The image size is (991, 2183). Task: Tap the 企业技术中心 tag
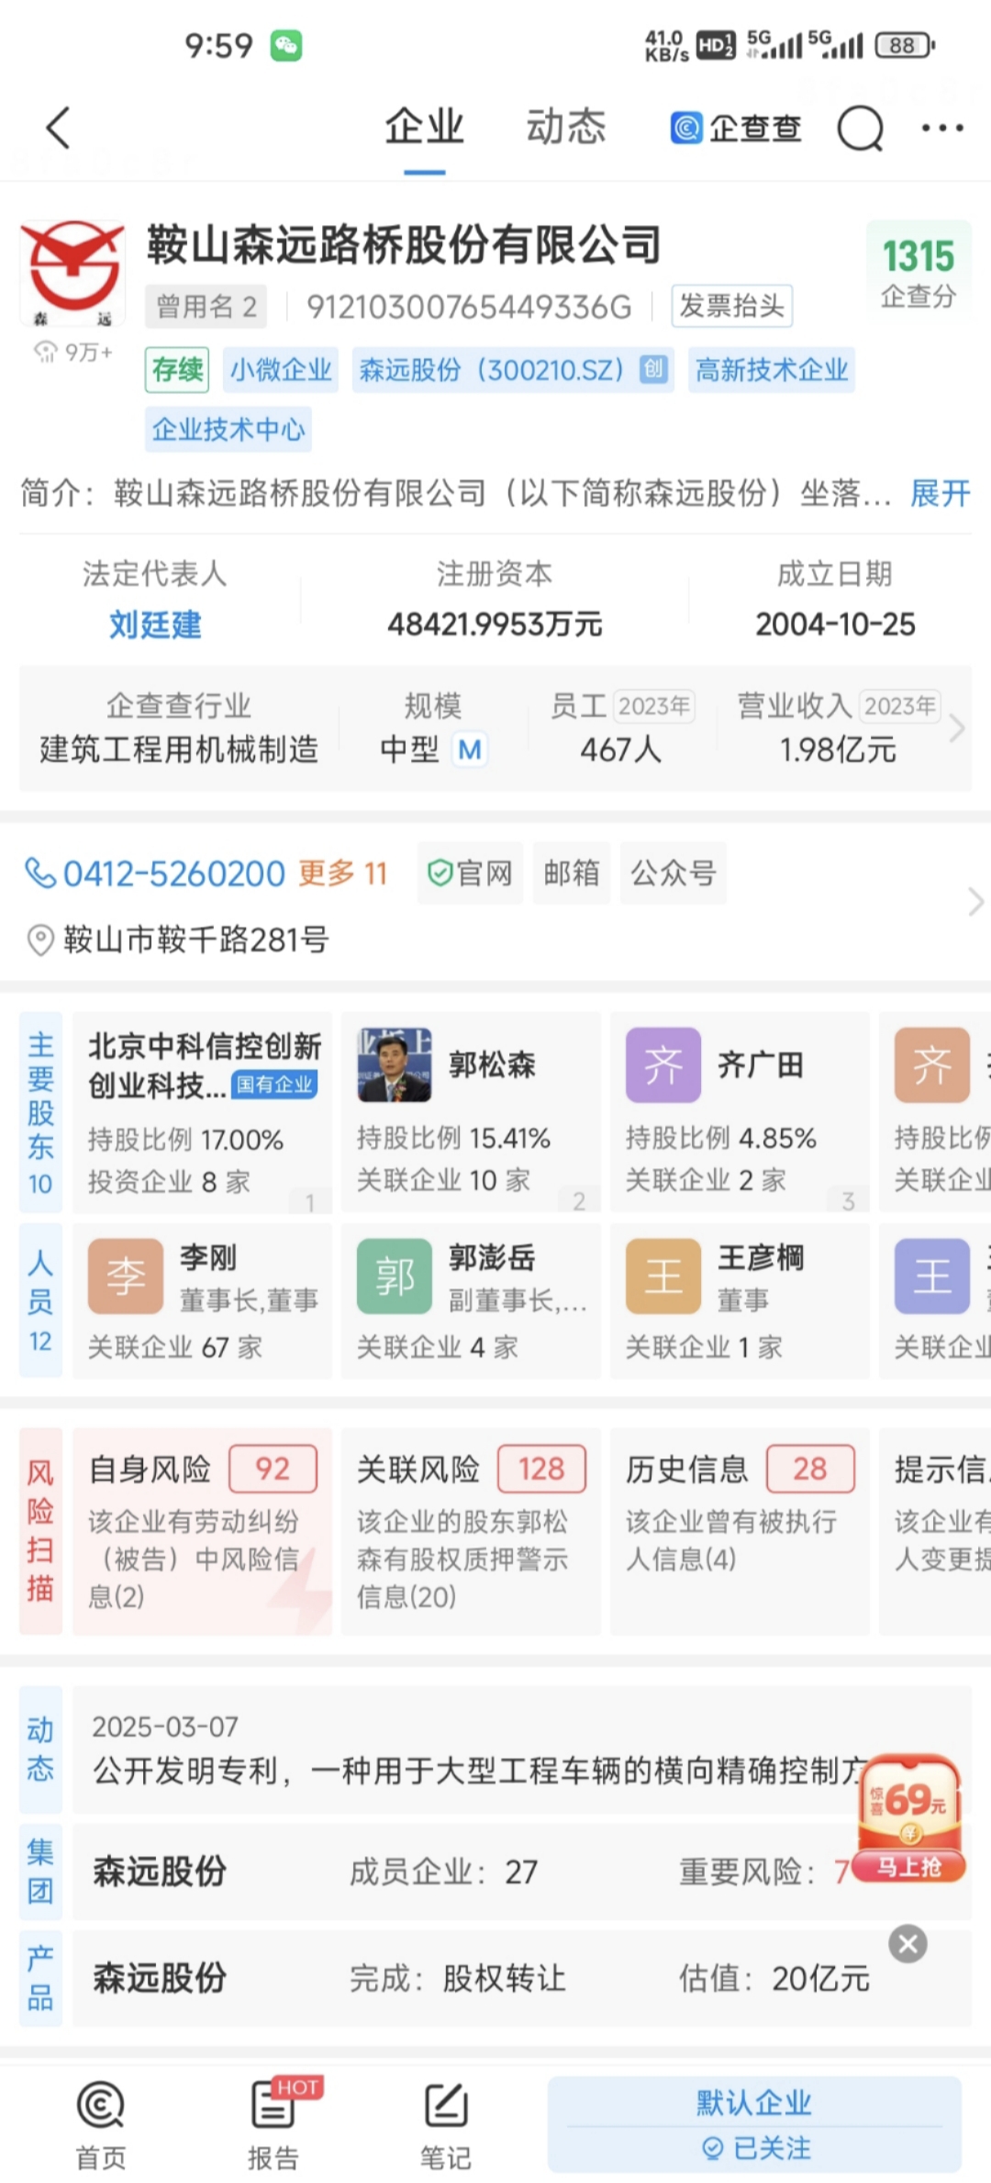pos(228,429)
